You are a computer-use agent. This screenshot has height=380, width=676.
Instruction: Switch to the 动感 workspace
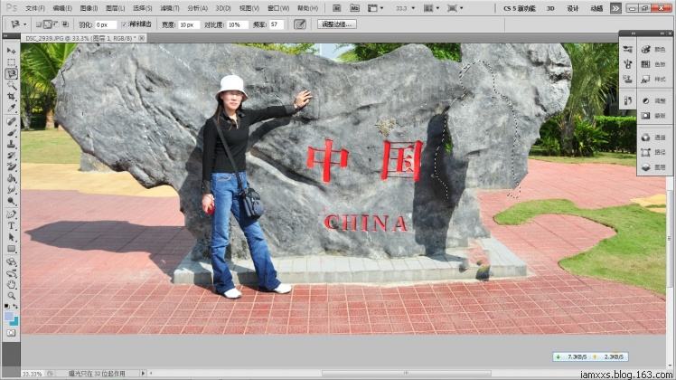tap(596, 8)
